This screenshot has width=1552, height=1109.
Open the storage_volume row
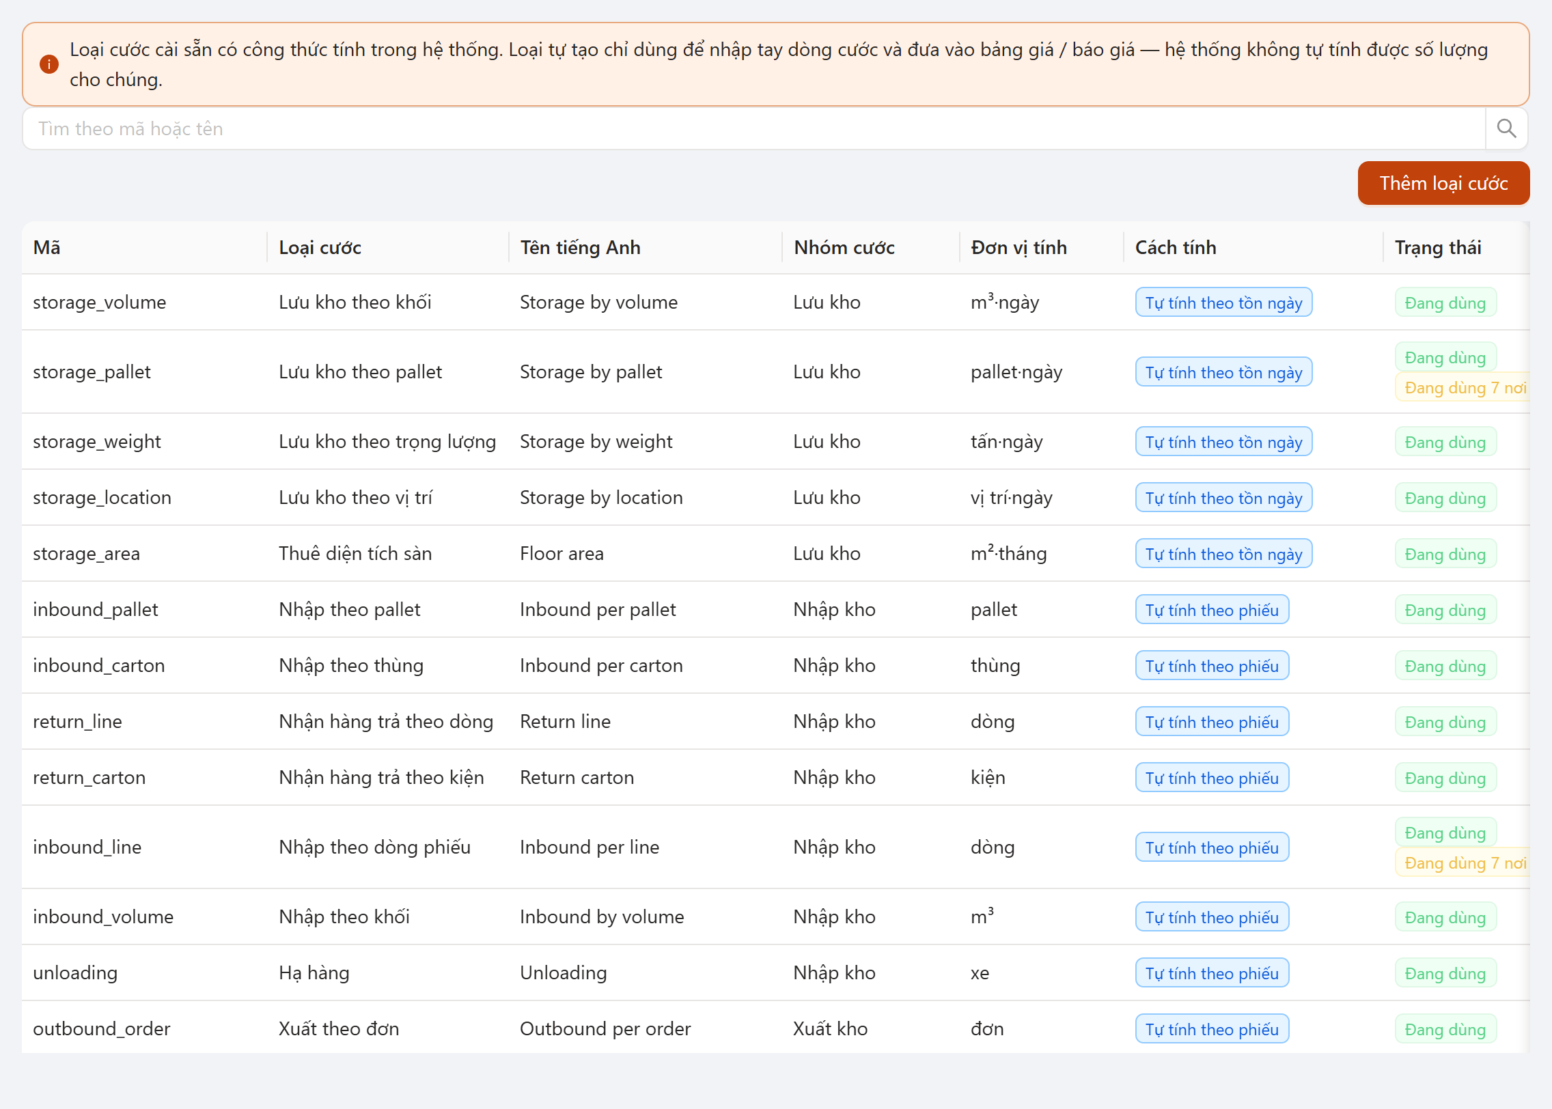click(775, 303)
